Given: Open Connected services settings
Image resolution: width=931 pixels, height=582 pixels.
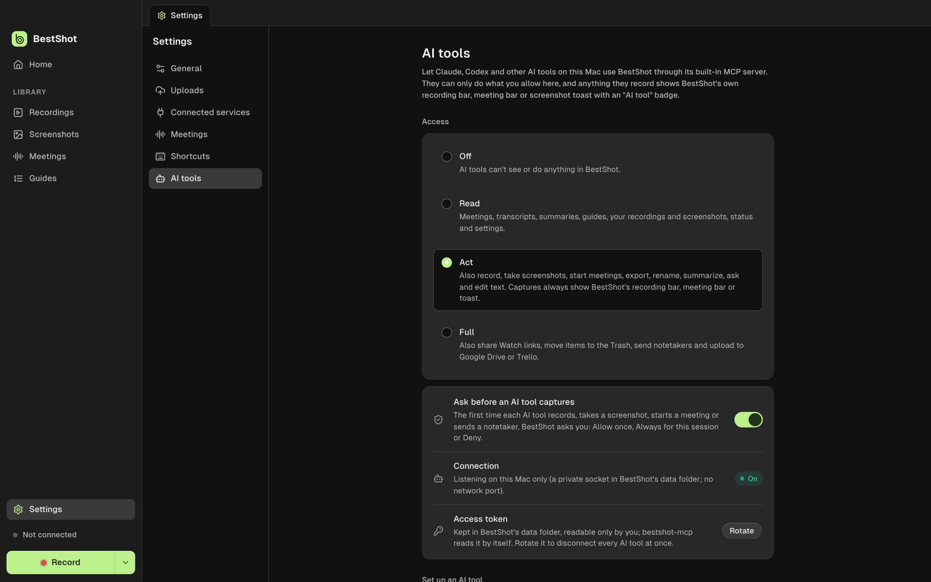Looking at the screenshot, I should point(205,113).
